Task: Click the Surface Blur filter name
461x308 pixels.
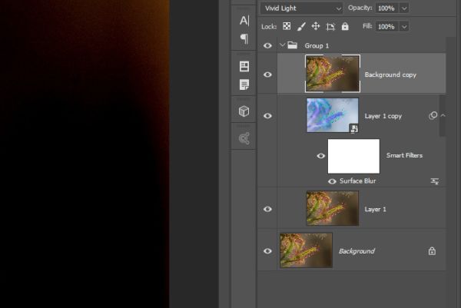Action: (x=358, y=181)
